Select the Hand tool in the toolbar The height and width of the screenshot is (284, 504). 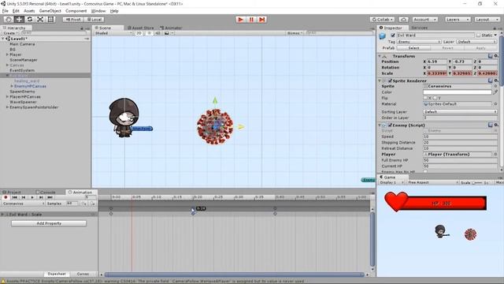[9, 19]
